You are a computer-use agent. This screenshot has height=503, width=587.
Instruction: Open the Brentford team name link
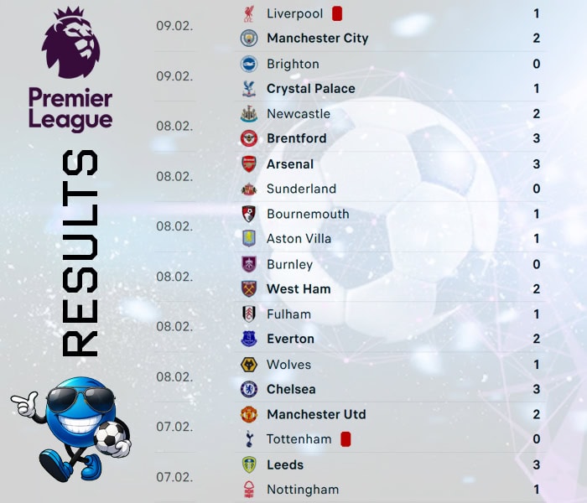click(x=296, y=138)
